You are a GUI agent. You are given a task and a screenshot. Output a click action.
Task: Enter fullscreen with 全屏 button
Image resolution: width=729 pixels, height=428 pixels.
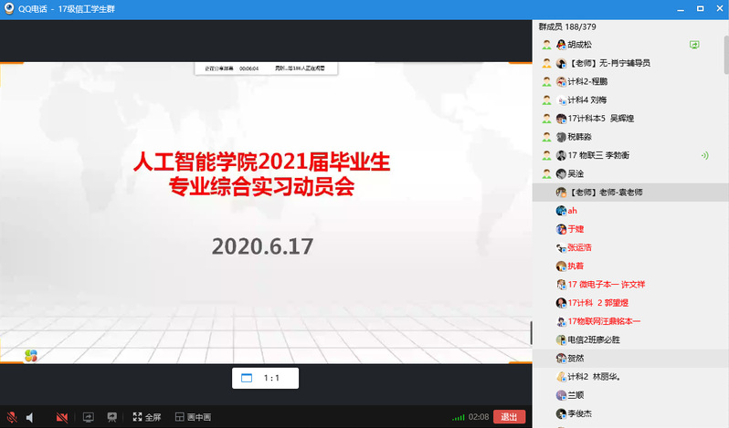[x=146, y=417]
